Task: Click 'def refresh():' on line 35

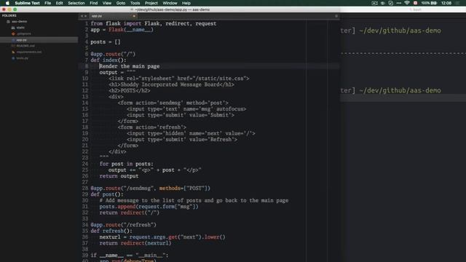Action: 111,231
